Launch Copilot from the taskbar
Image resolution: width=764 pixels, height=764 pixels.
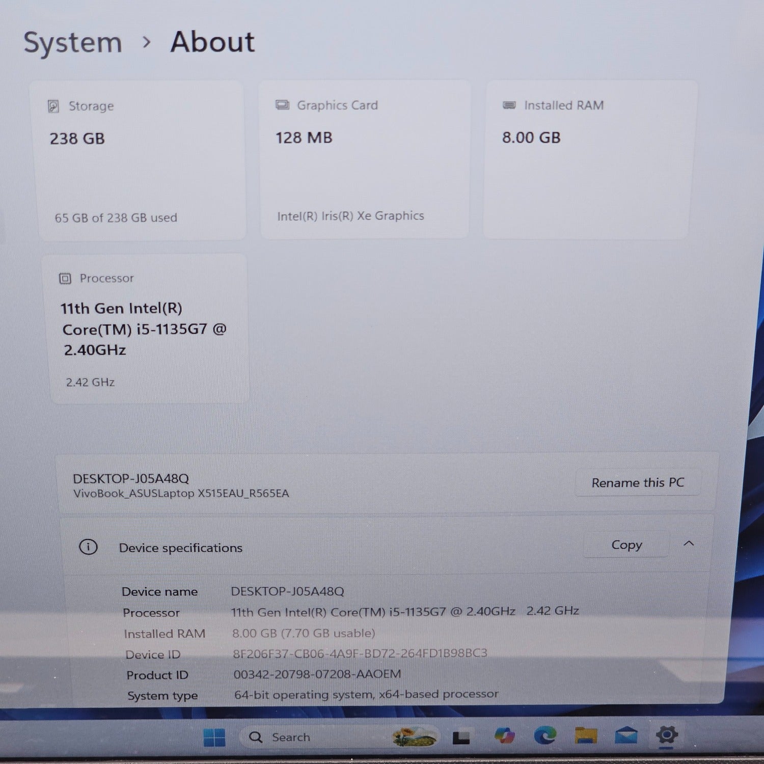pos(503,736)
